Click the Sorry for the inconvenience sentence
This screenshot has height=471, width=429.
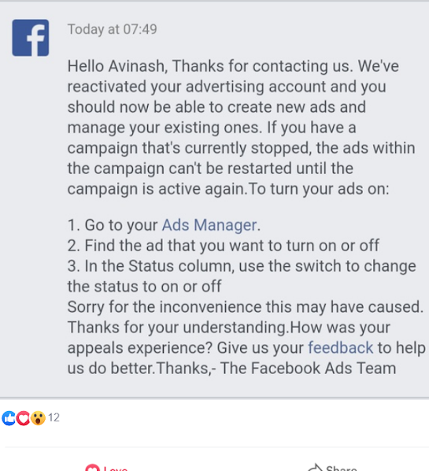246,307
